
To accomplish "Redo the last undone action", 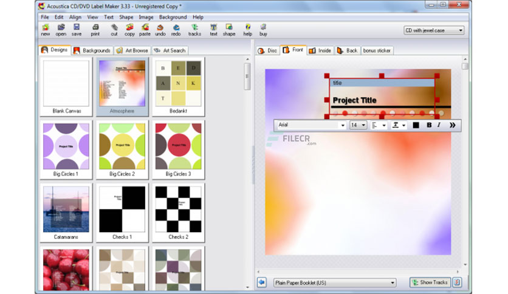I will pos(176,30).
